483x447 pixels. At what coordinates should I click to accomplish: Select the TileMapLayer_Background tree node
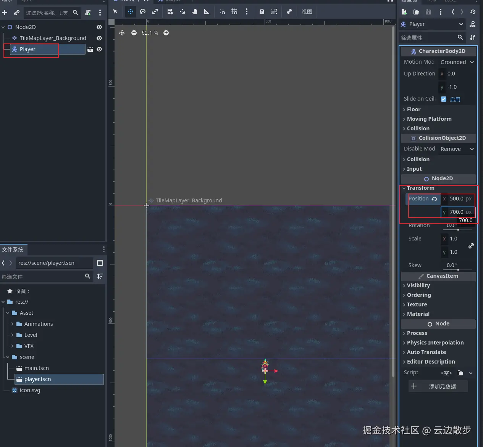click(x=53, y=38)
